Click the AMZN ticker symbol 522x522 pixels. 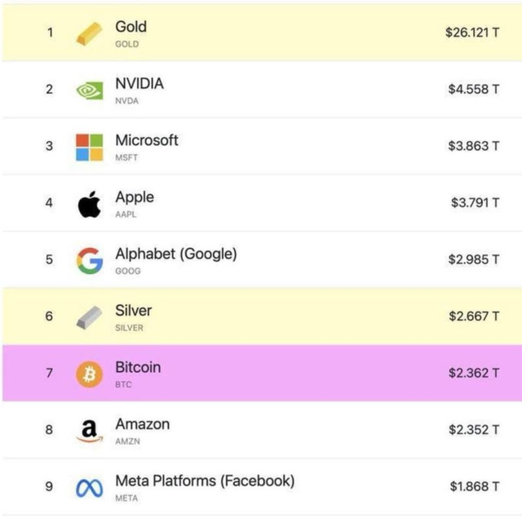point(127,441)
